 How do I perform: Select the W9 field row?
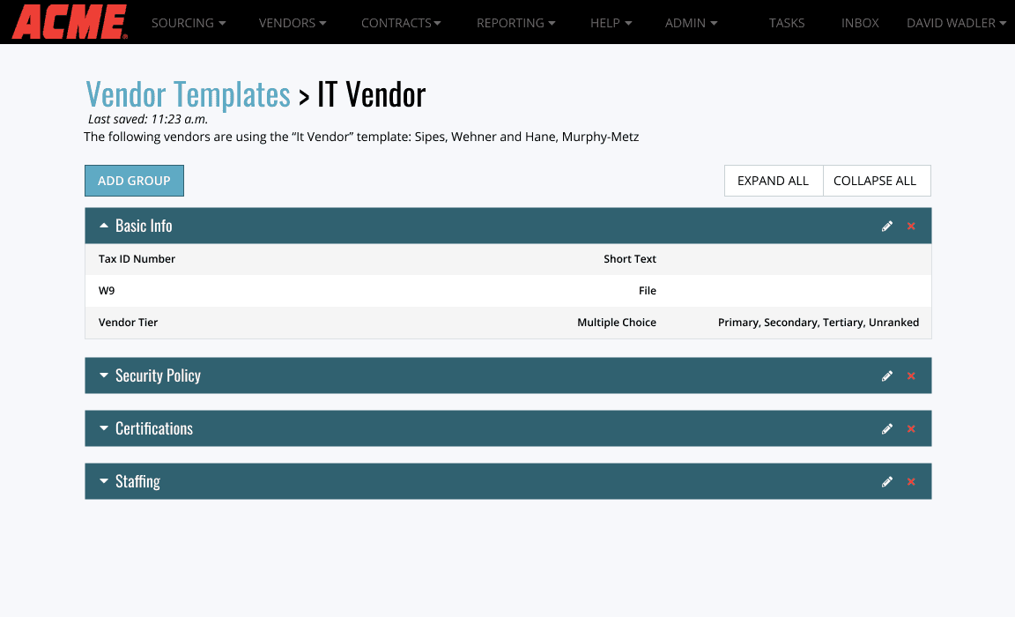tap(508, 291)
